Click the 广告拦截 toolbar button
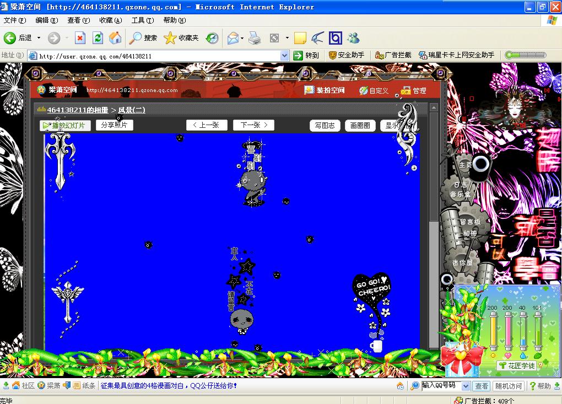Screen dimensions: 562x404 pos(393,55)
